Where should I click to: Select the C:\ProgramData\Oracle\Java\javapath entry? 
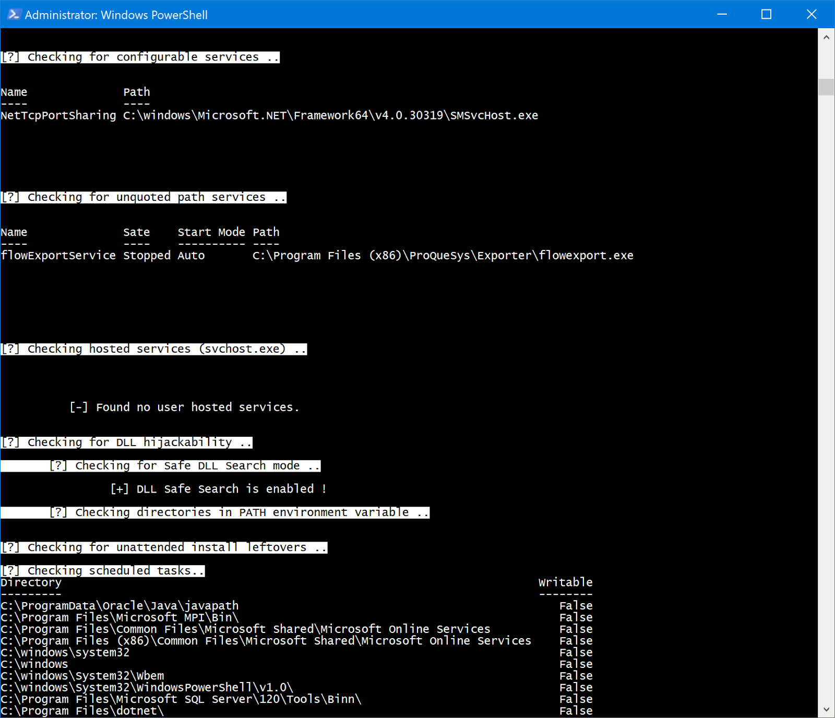click(120, 605)
